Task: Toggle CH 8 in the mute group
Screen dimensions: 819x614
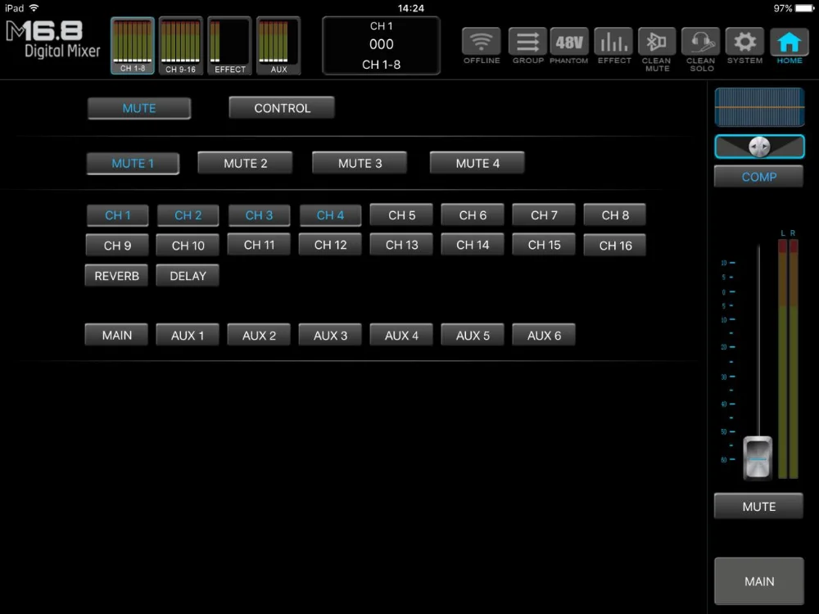Action: tap(615, 214)
